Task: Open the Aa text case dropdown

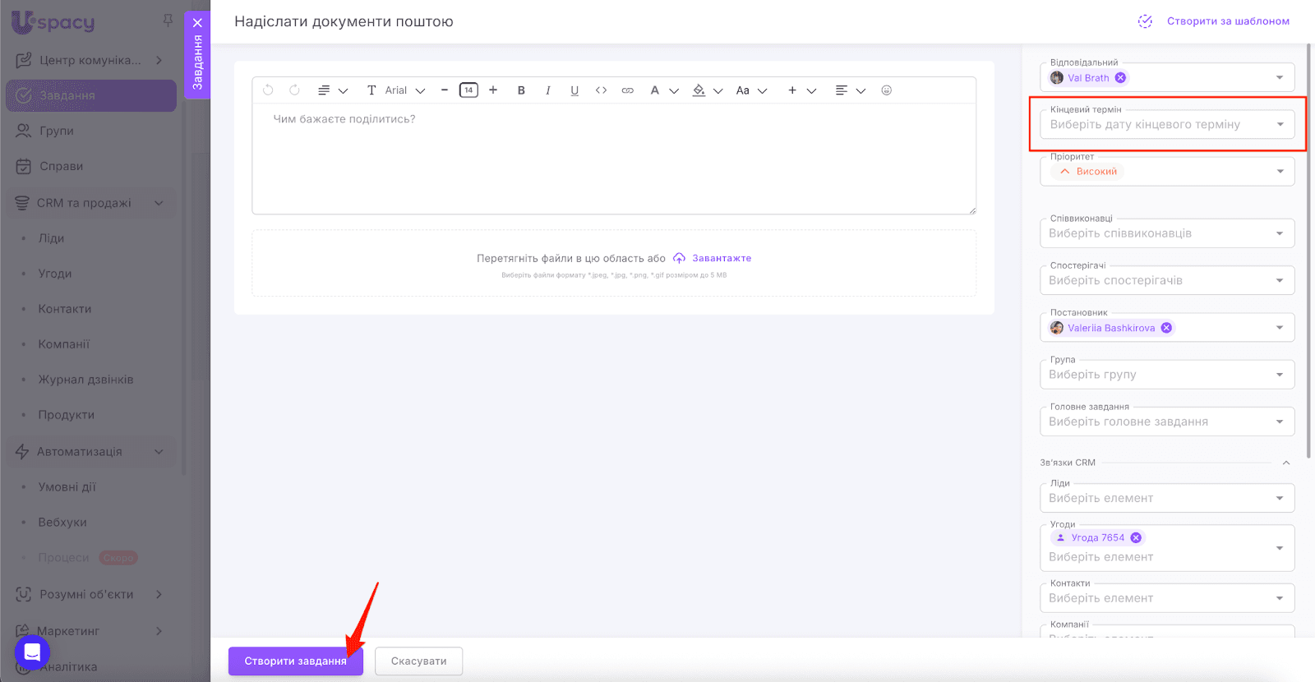Action: (751, 90)
